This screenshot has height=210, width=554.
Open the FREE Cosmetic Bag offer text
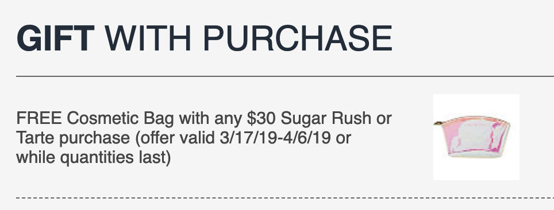pos(204,138)
